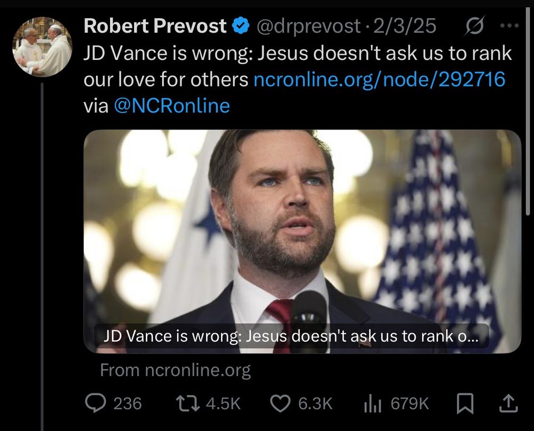Open Robert Prevost profile picture
Viewport: 534px width, 431px height.
42,47
